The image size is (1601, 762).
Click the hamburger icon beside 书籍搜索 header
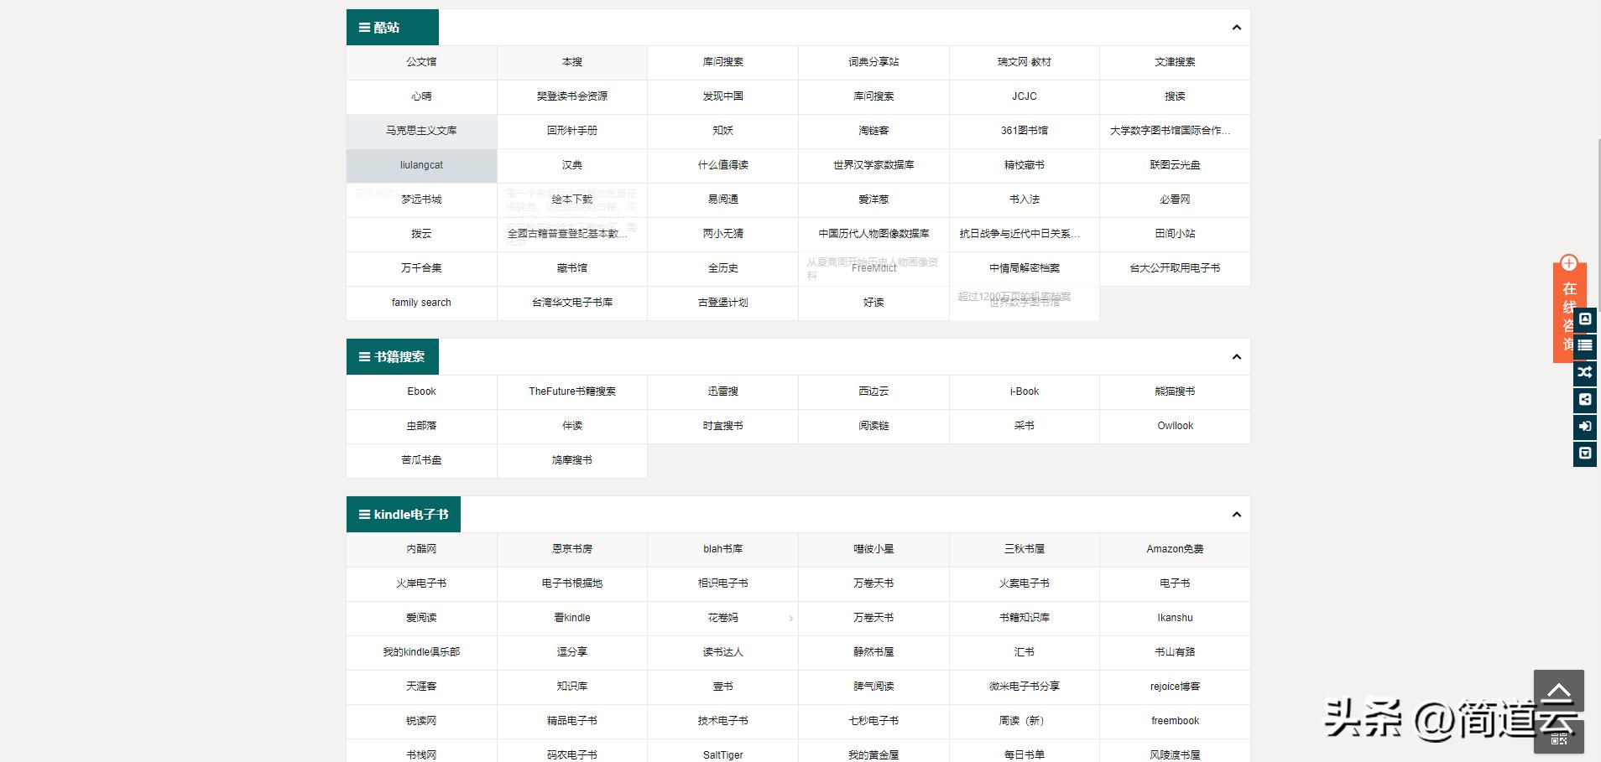click(363, 355)
